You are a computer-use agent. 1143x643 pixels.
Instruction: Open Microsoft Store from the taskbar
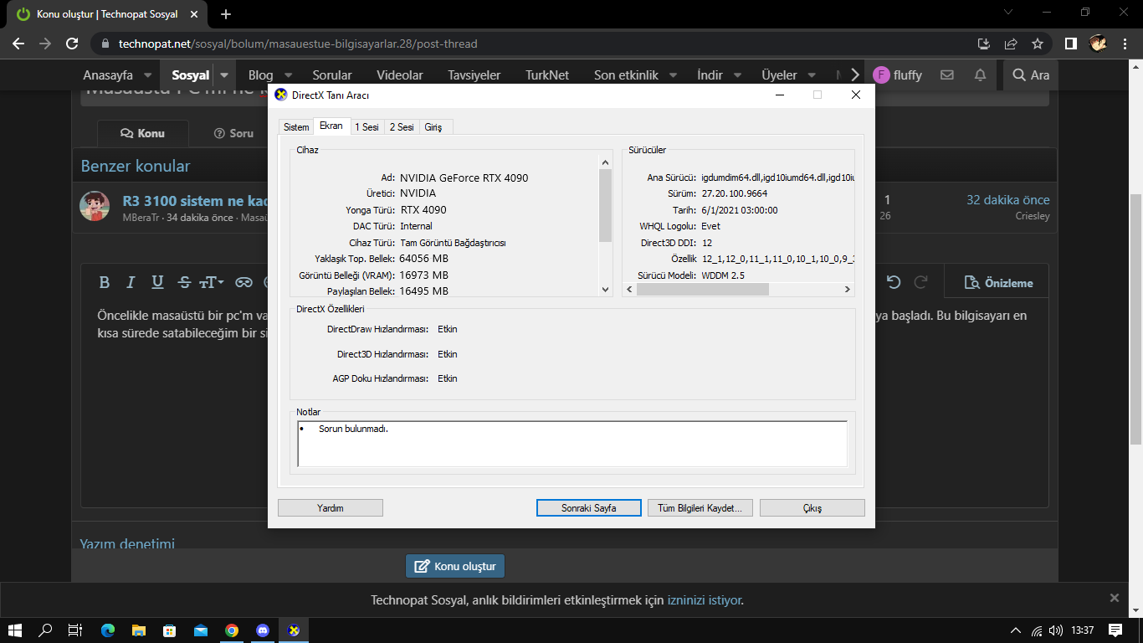coord(170,630)
